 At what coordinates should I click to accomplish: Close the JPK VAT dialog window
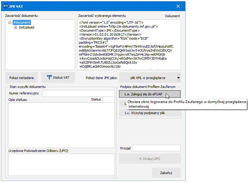click(178, 6)
